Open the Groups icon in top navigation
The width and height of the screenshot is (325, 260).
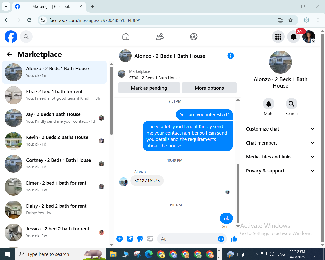[x=194, y=37]
